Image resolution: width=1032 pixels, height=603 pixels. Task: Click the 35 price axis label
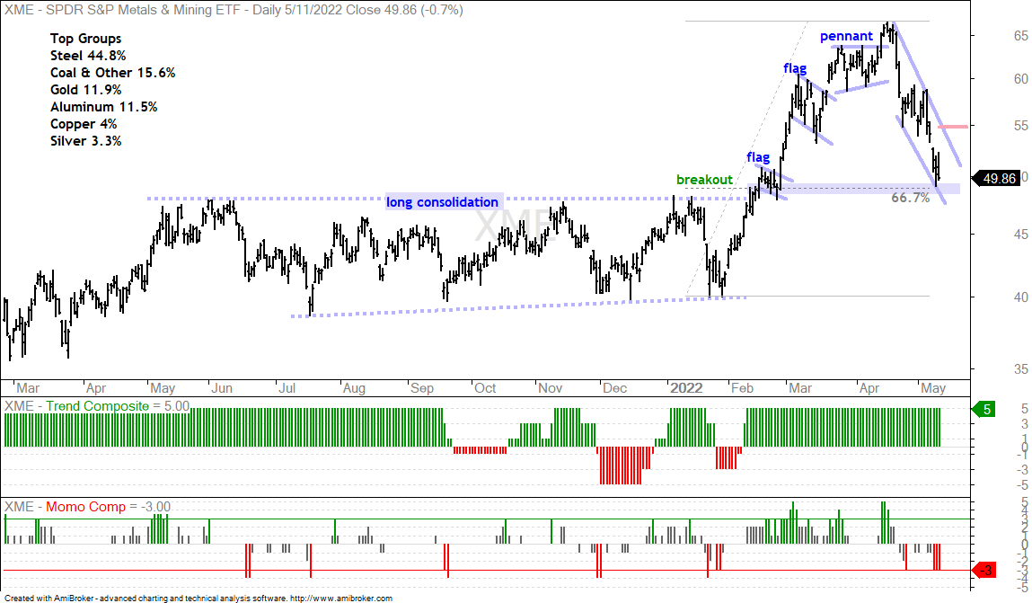coord(1021,370)
